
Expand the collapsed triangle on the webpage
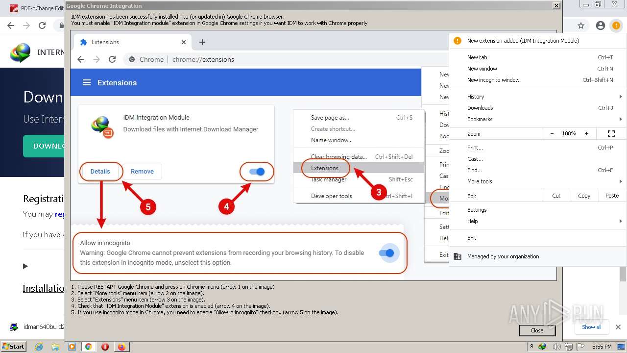point(25,266)
